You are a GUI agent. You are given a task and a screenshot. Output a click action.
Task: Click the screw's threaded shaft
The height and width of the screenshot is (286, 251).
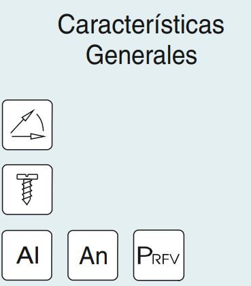pos(27,189)
